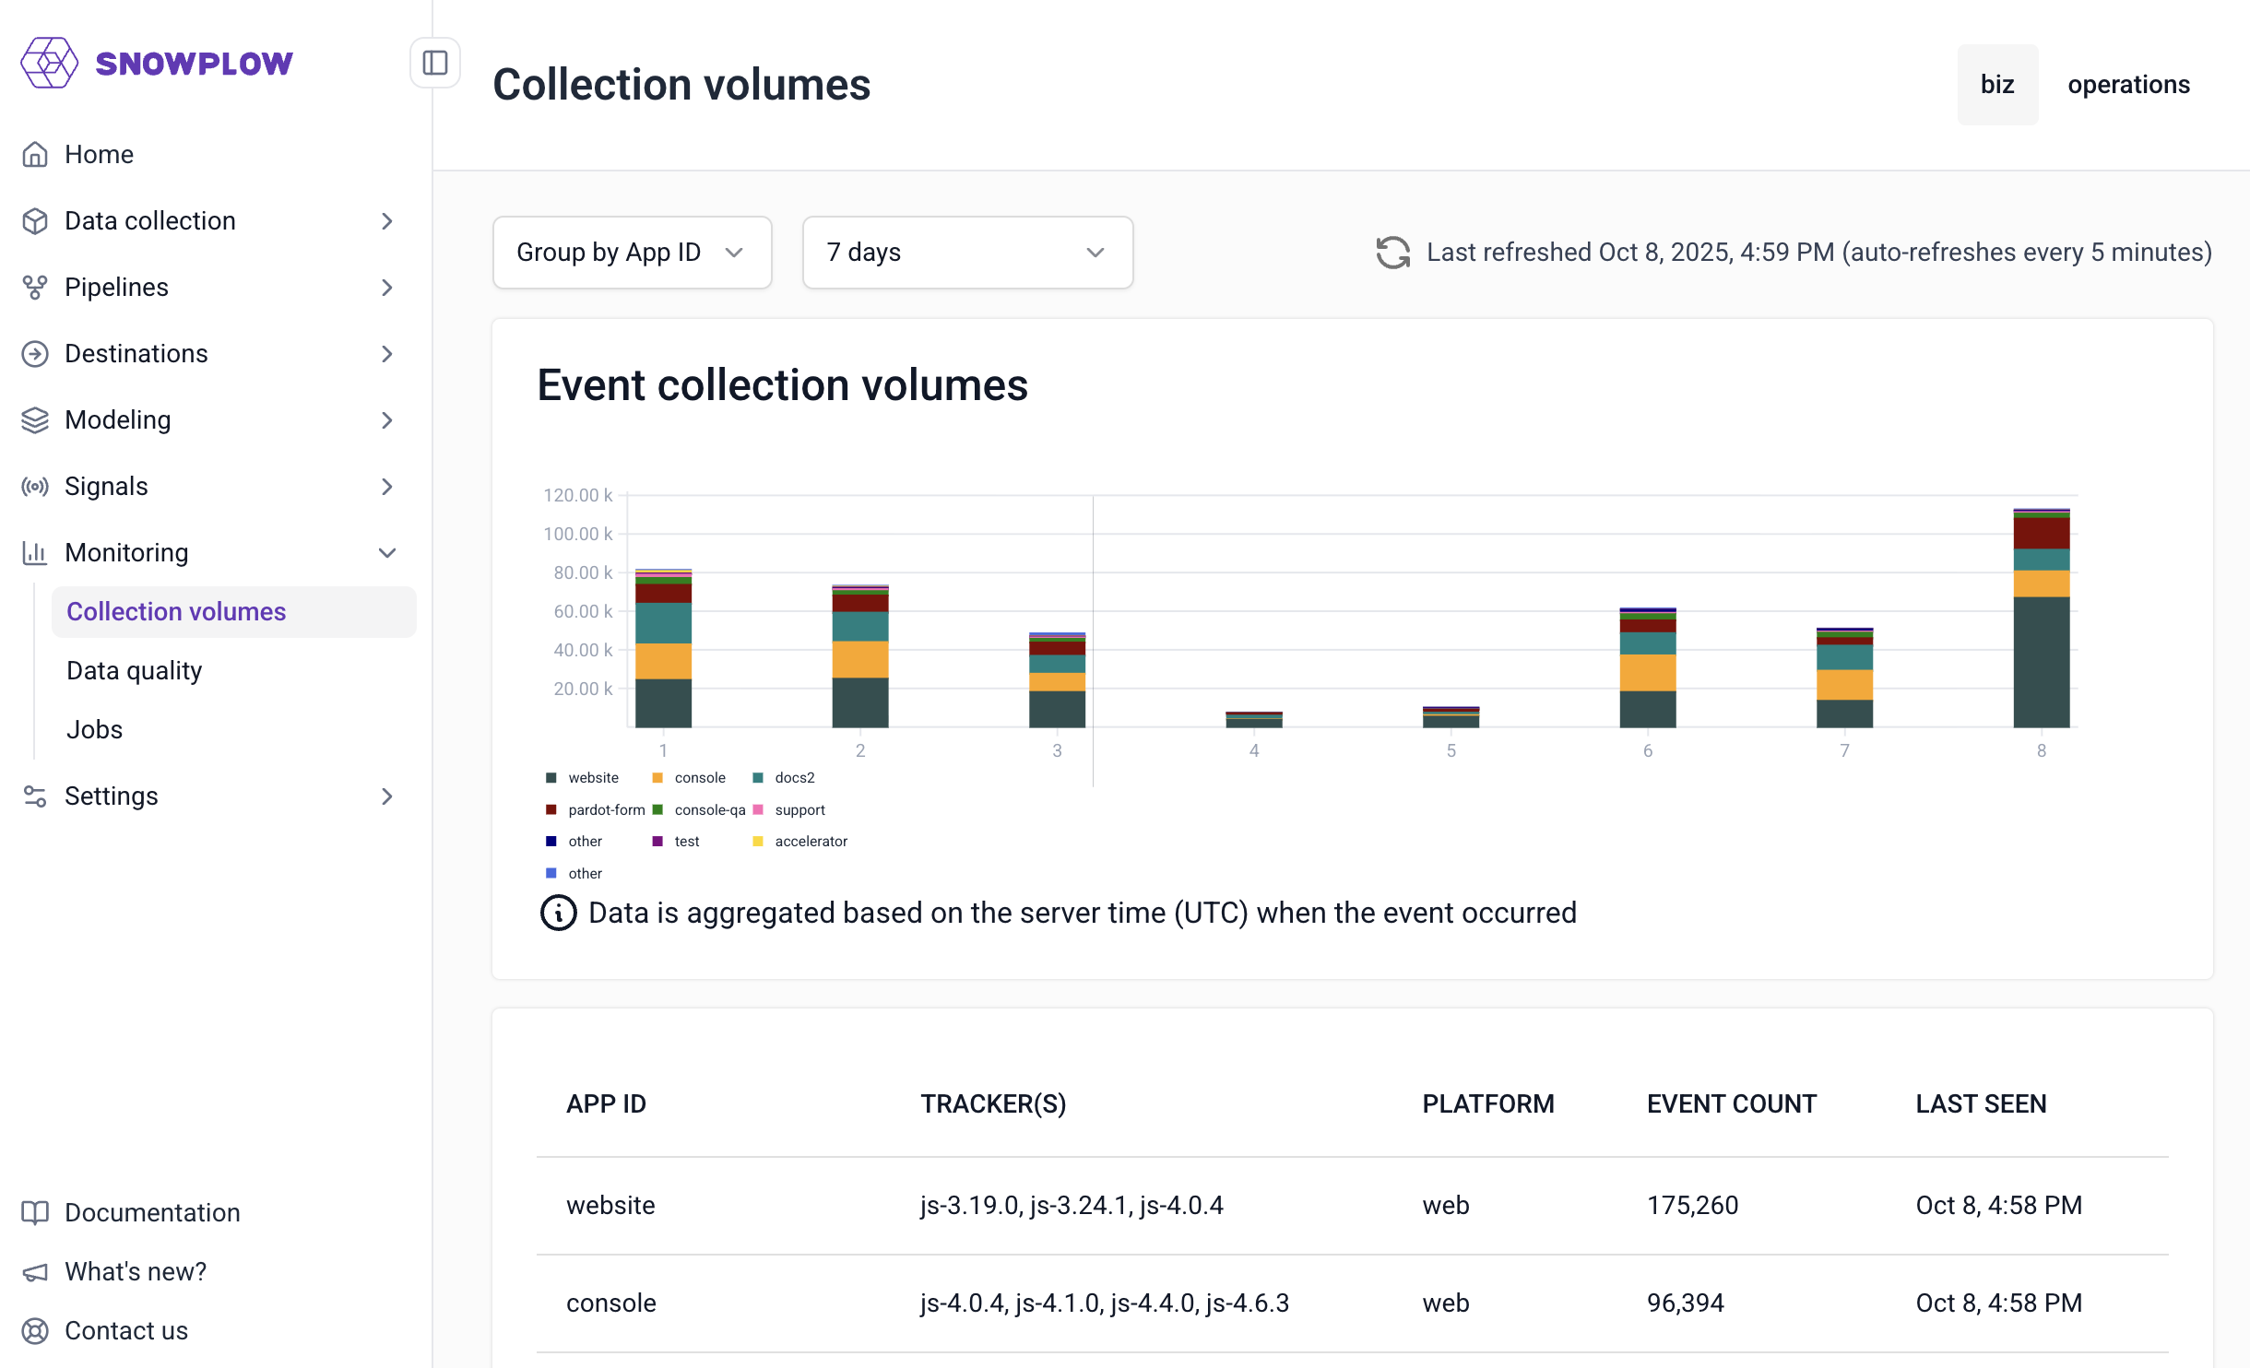The image size is (2250, 1368).
Task: Open the Group by App ID dropdown
Action: click(632, 253)
